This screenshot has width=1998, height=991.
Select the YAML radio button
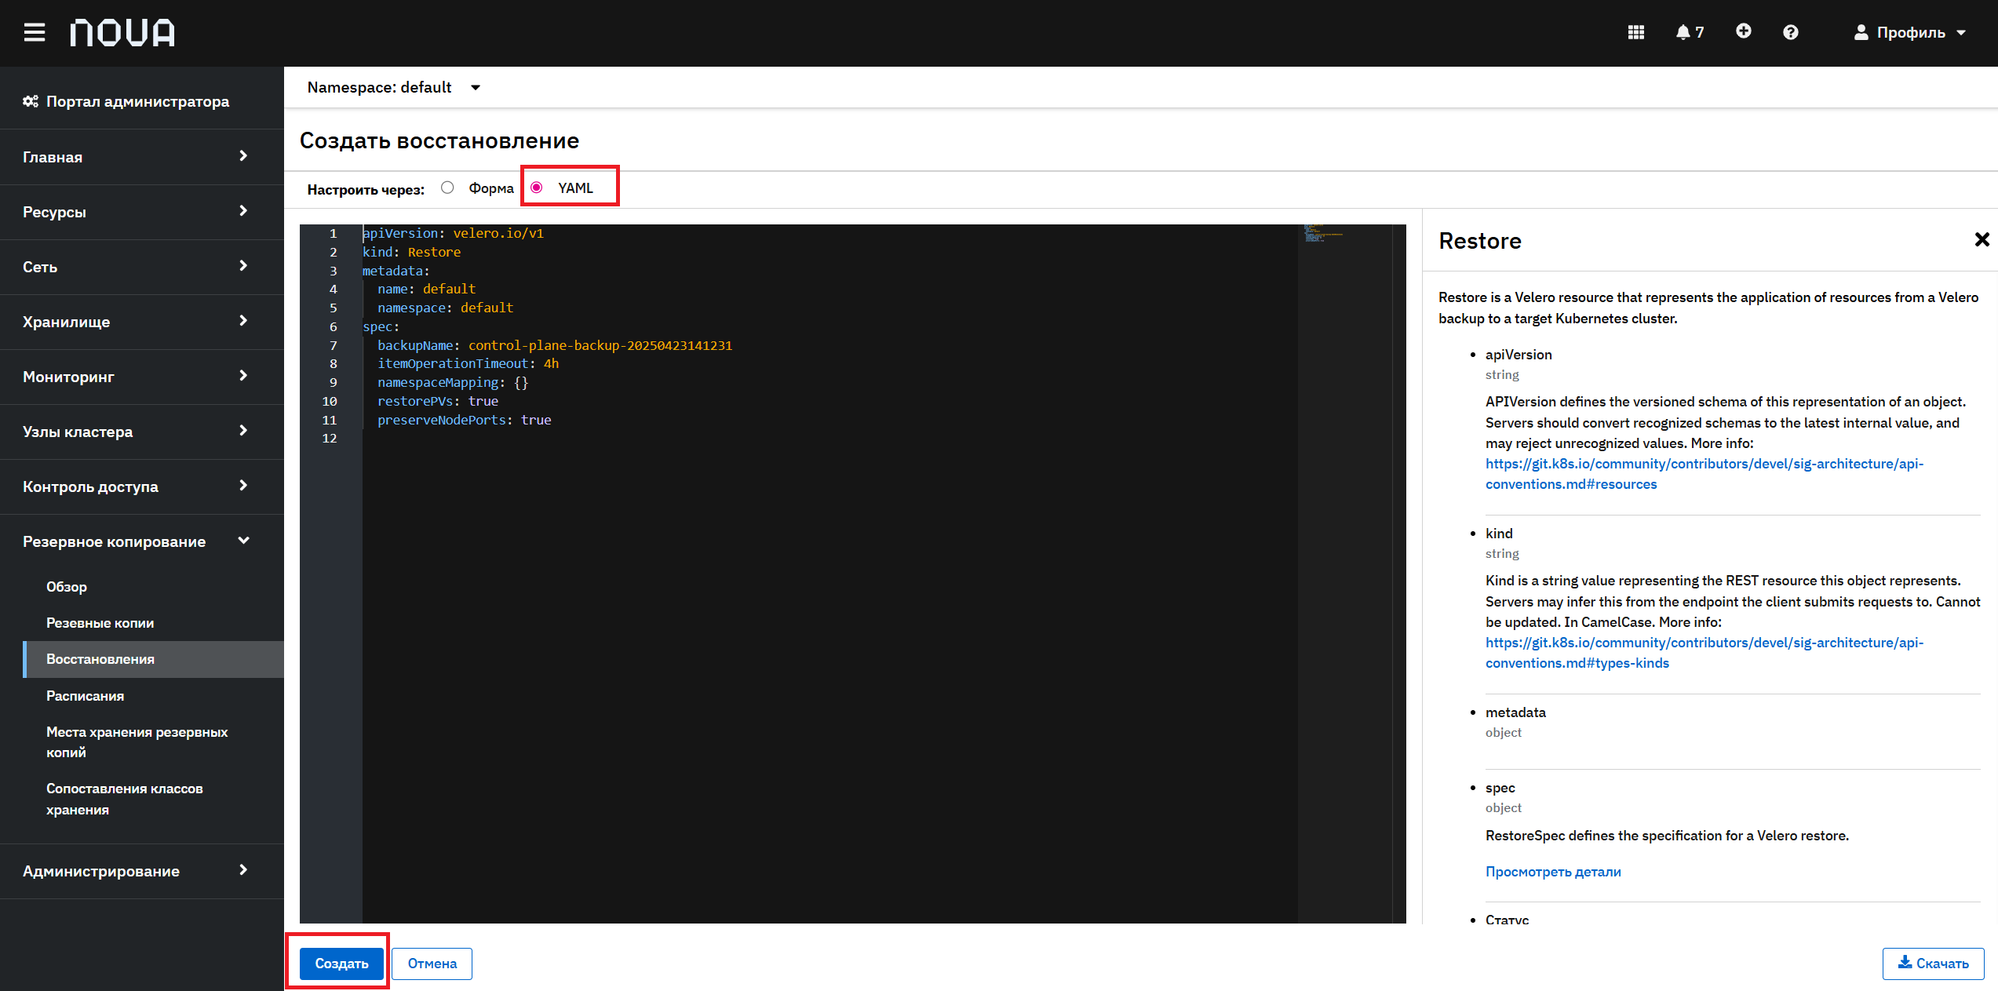537,188
